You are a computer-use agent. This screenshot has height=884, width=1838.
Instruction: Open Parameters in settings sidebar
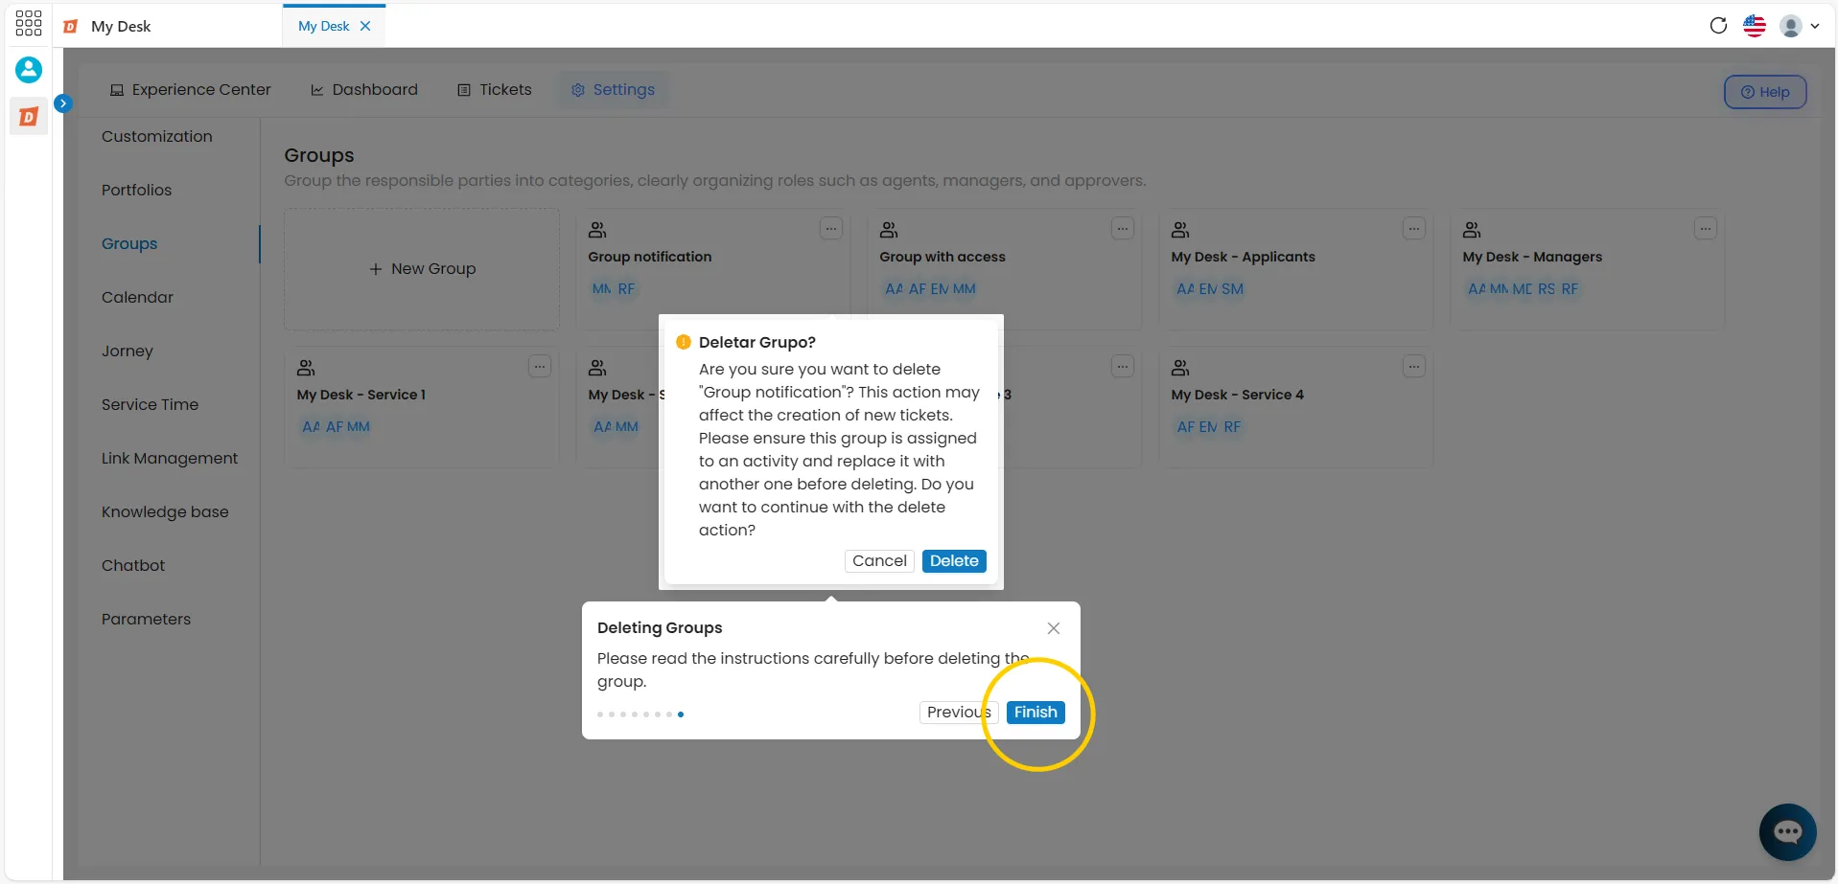147,620
